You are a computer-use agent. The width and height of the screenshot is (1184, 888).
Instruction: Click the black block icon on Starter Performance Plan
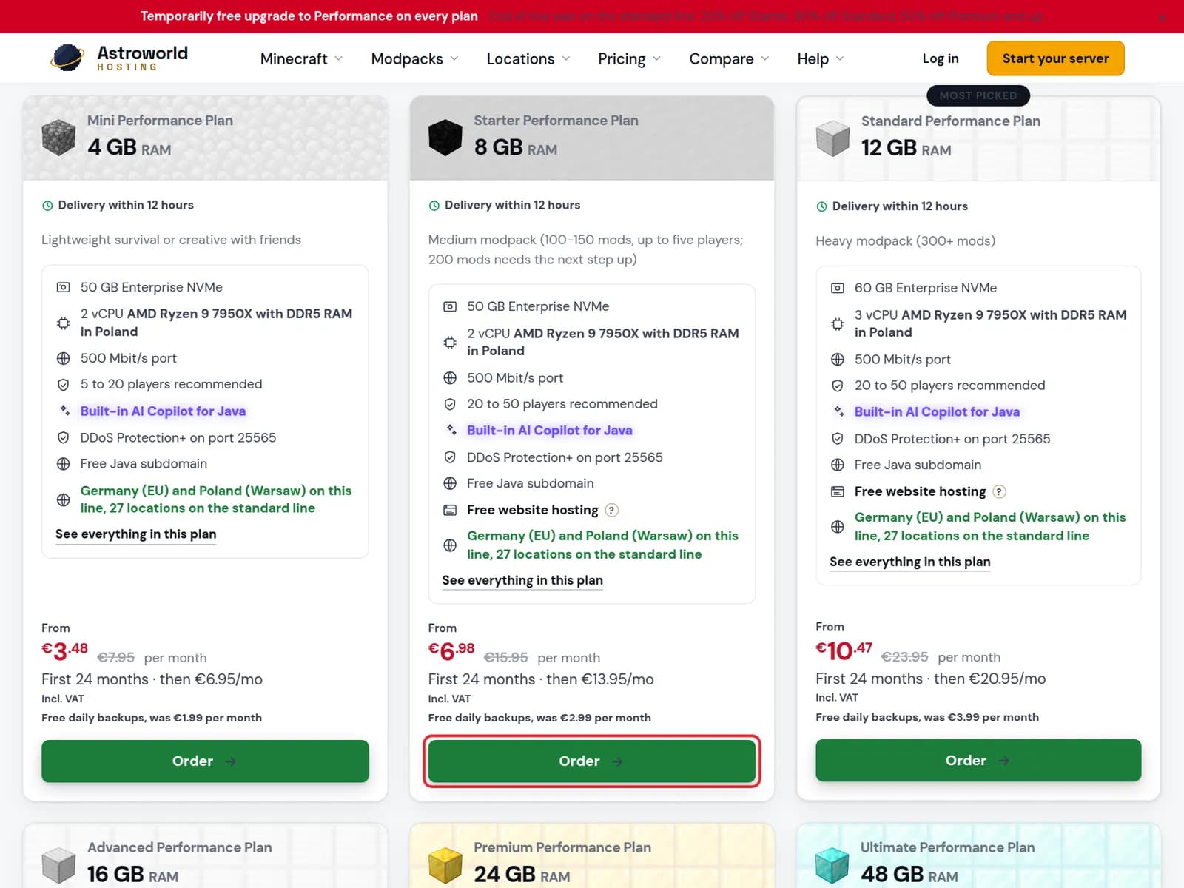(445, 138)
